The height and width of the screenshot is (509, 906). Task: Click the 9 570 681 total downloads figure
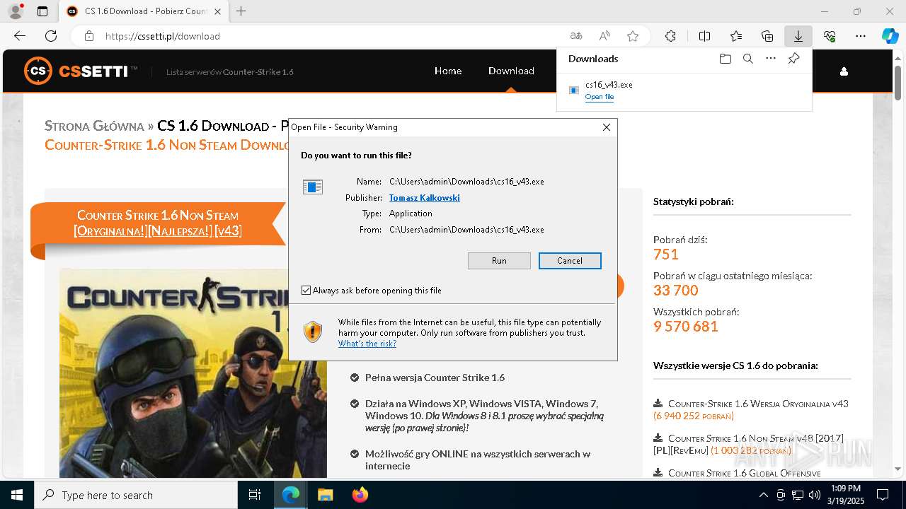pos(686,326)
